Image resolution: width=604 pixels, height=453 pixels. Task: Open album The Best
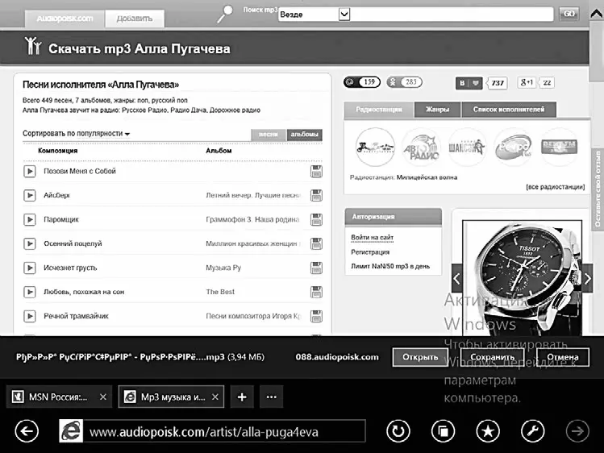click(220, 292)
